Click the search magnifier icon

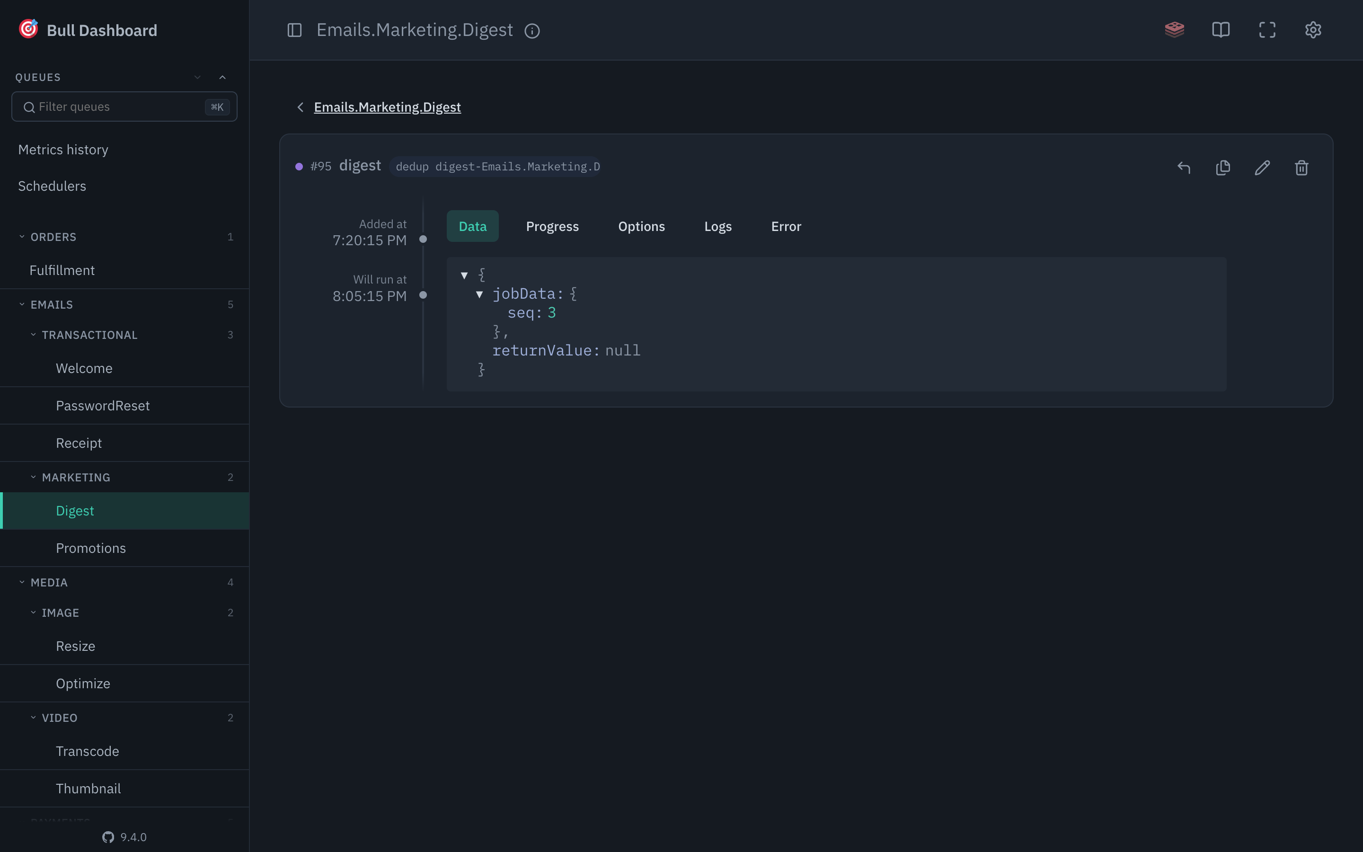pyautogui.click(x=29, y=107)
